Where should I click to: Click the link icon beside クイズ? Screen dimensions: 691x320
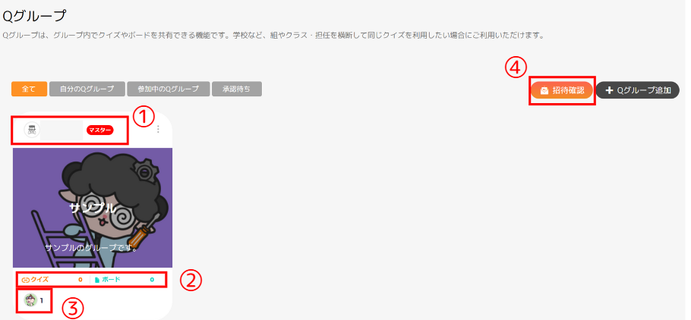25,280
